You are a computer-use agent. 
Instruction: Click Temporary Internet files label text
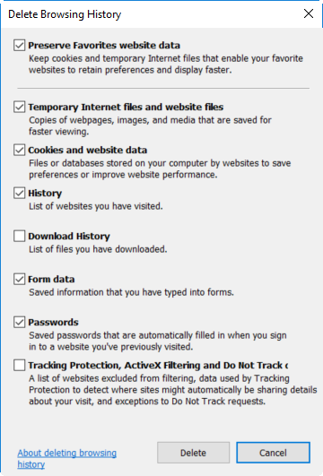click(126, 108)
